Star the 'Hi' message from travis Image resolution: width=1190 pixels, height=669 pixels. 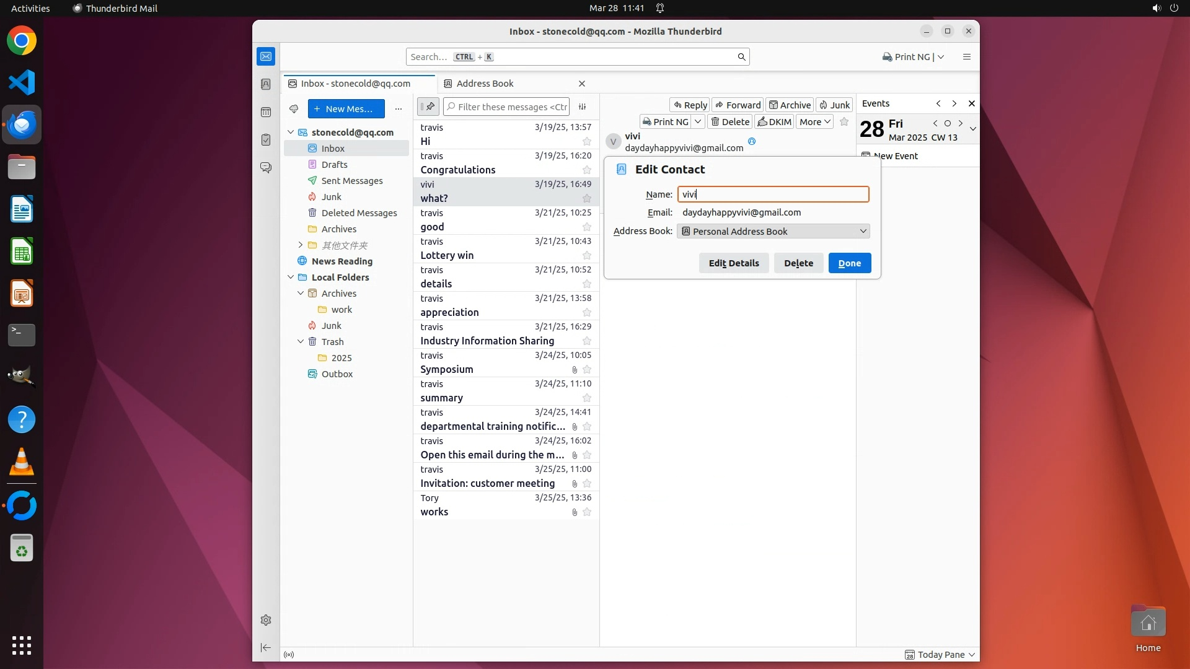point(586,141)
